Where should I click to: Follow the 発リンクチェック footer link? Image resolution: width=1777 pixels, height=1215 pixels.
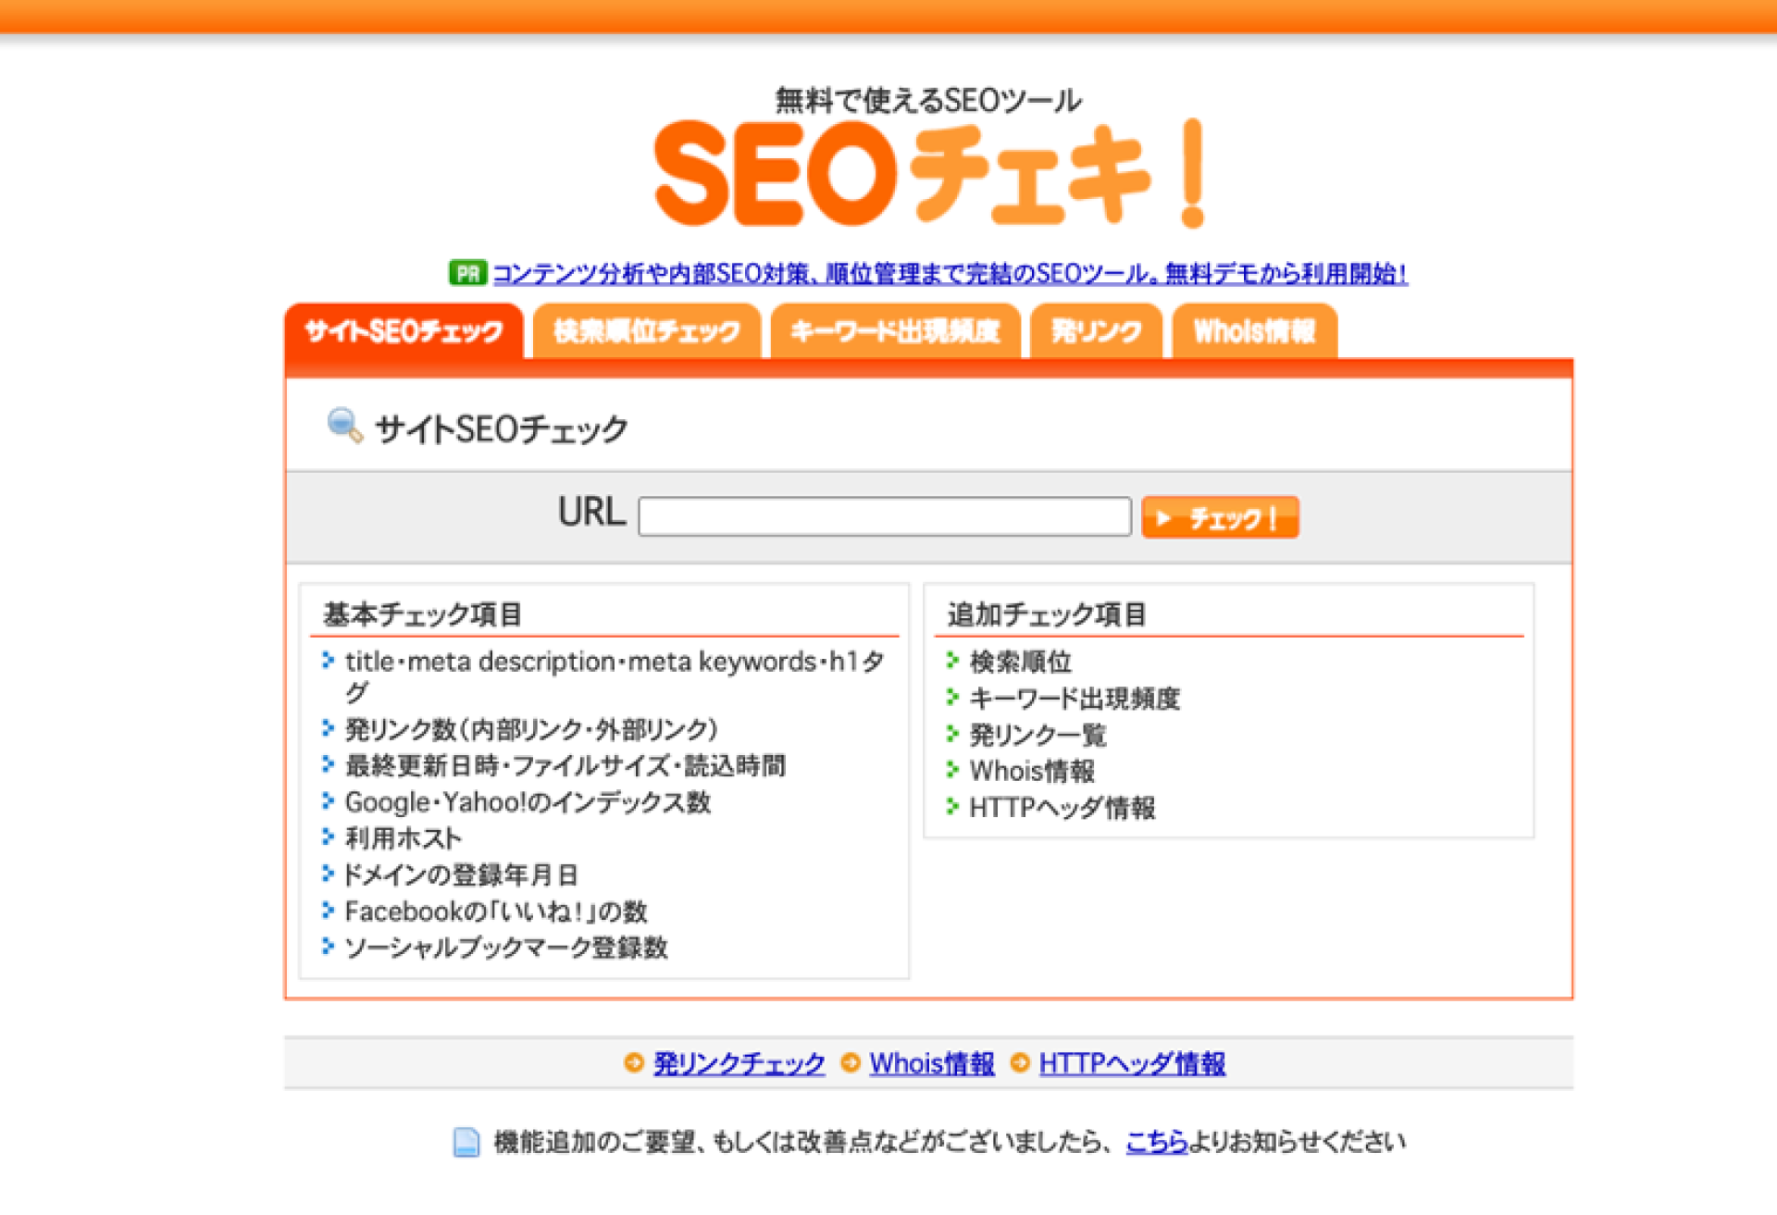click(x=739, y=1063)
